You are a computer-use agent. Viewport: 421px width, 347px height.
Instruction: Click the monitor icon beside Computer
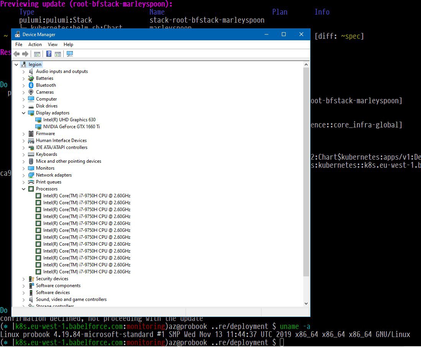pyautogui.click(x=31, y=99)
